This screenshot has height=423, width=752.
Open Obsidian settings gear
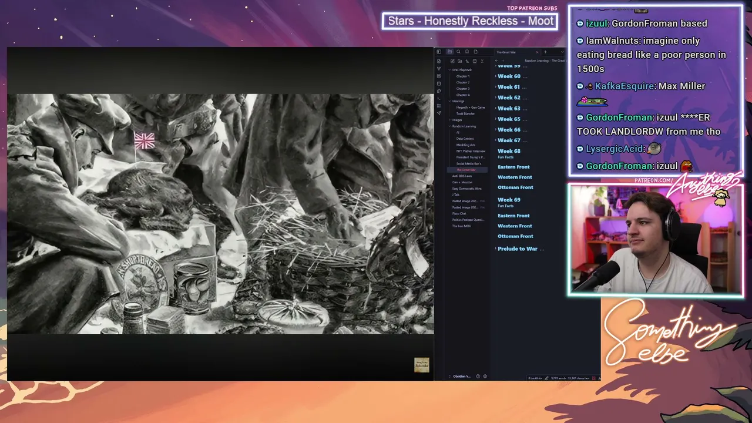(x=485, y=376)
